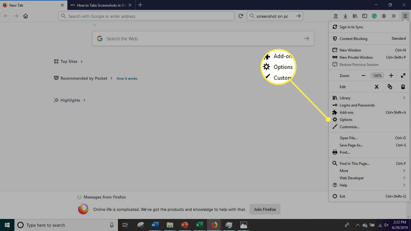Click arrow in Search the Web box
The width and height of the screenshot is (411, 231).
pyautogui.click(x=306, y=38)
